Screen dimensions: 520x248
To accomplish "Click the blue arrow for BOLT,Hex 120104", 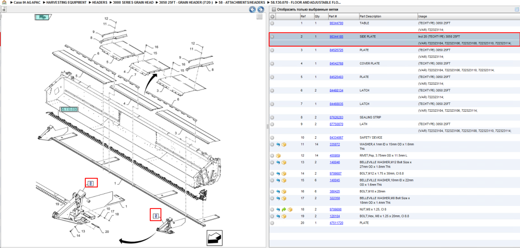I will click(278, 216).
